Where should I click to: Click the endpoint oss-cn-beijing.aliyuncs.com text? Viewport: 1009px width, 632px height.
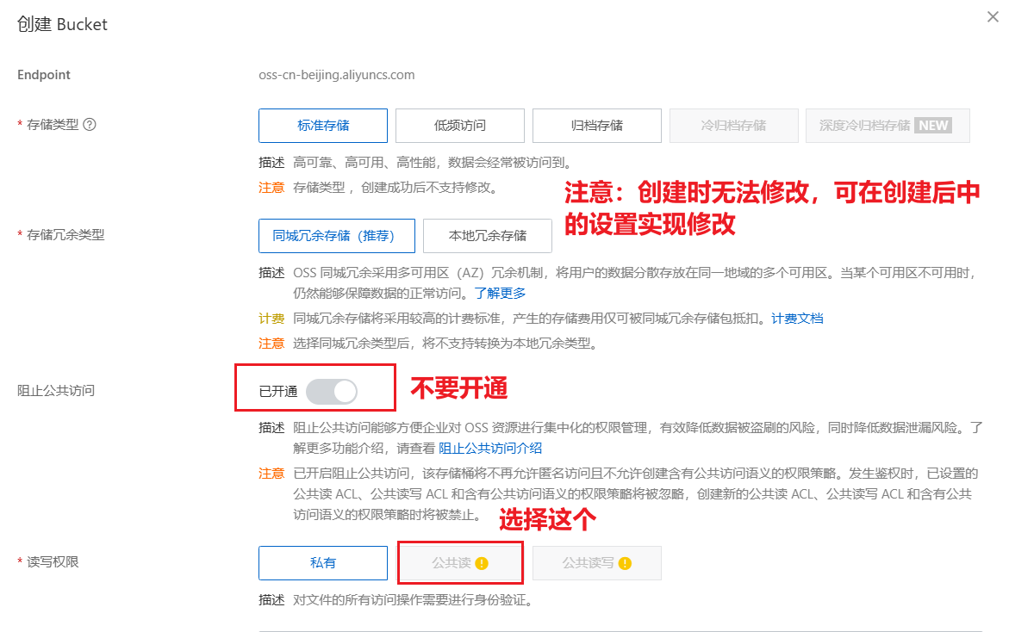[x=337, y=75]
